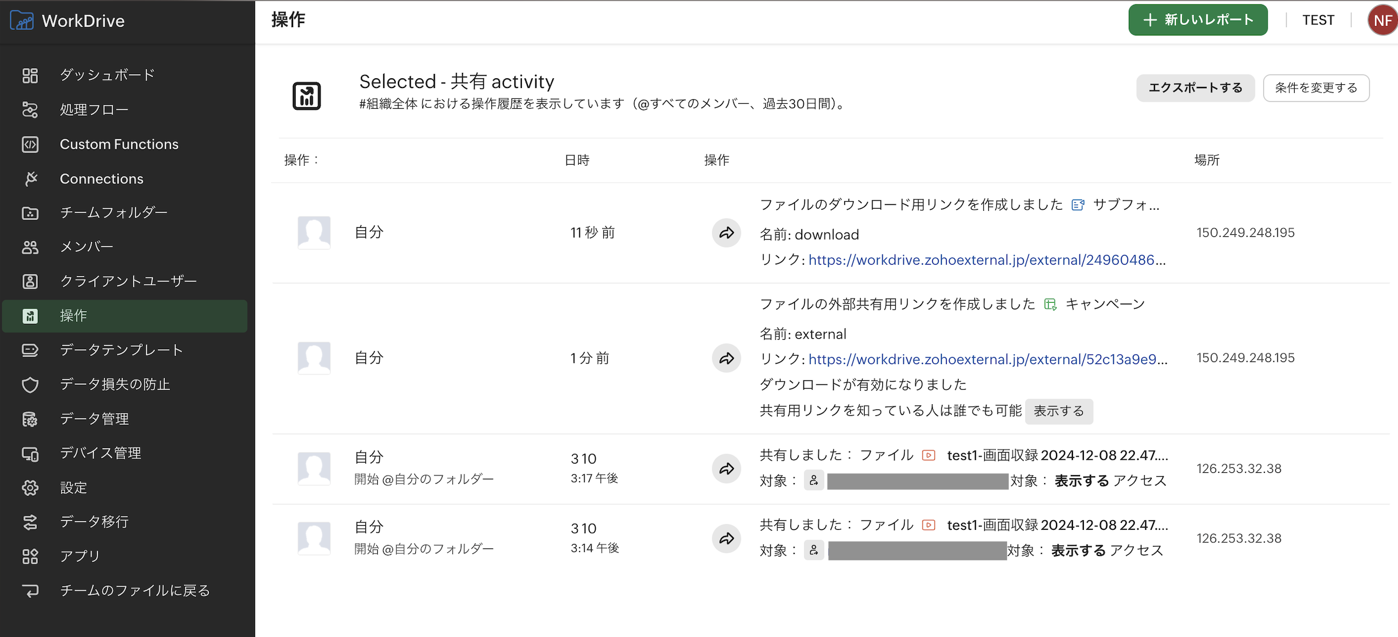Click the share arrow icon on download row
This screenshot has height=637, width=1398.
tap(726, 233)
